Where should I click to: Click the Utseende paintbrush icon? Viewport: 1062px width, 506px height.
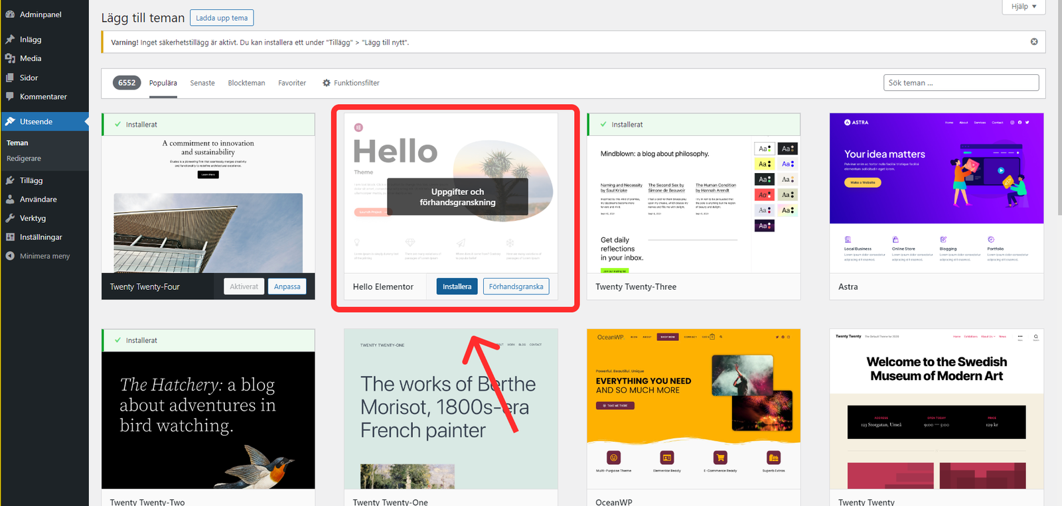(10, 121)
